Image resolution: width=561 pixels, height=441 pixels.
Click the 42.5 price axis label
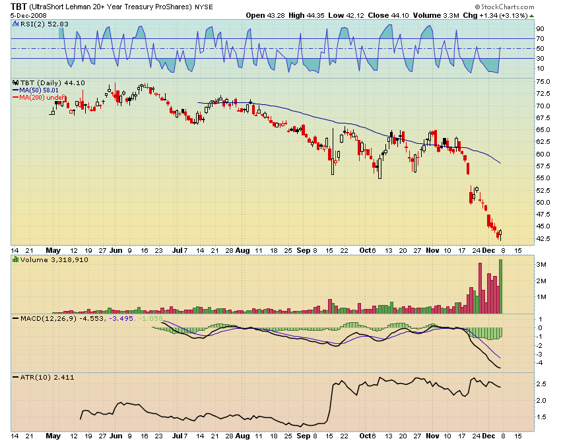coord(543,238)
